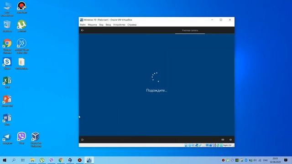Click the red recorder tray icon
Screen dimensions: 292x164
(223, 160)
